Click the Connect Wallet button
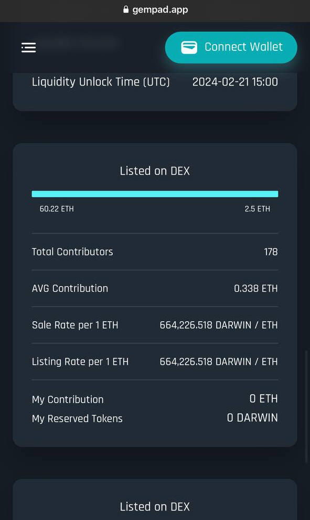The width and height of the screenshot is (310, 520). pos(231,47)
